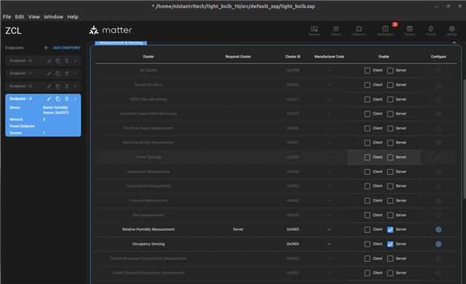Open the View menu
The image size is (466, 284).
34,17
